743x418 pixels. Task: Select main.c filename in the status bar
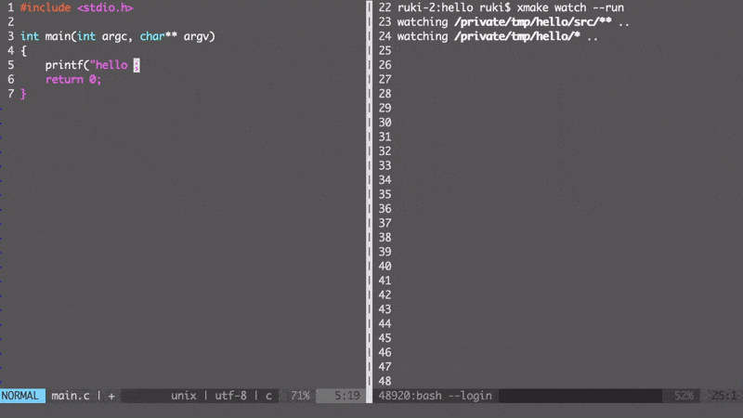click(71, 396)
